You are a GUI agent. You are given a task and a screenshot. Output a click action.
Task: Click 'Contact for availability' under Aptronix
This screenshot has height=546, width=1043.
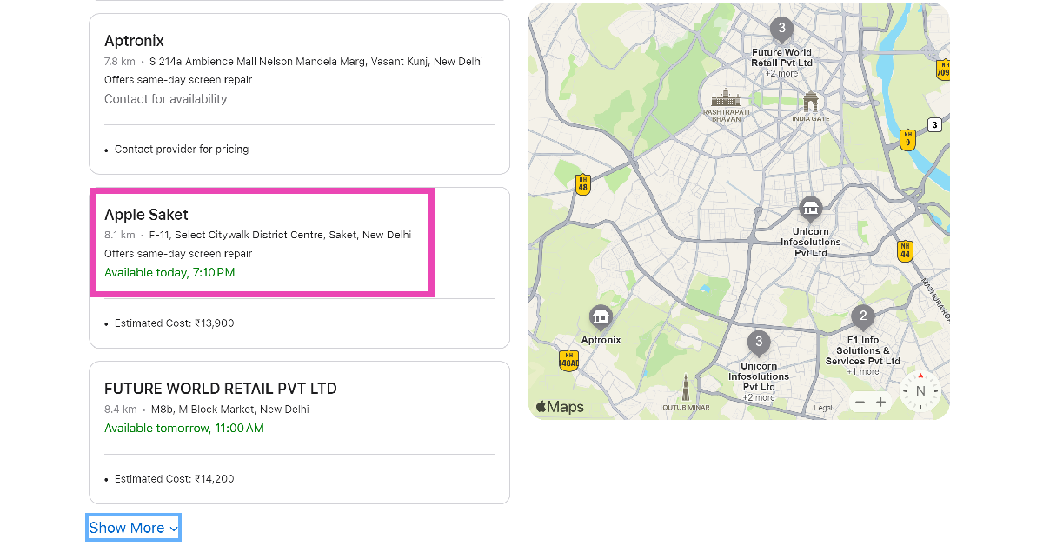(x=165, y=99)
